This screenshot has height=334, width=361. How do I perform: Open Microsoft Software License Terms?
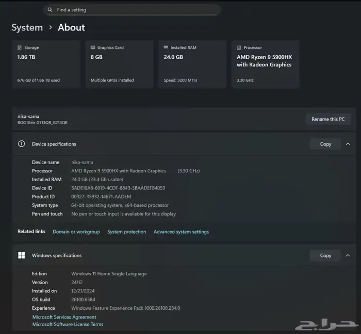coord(68,324)
